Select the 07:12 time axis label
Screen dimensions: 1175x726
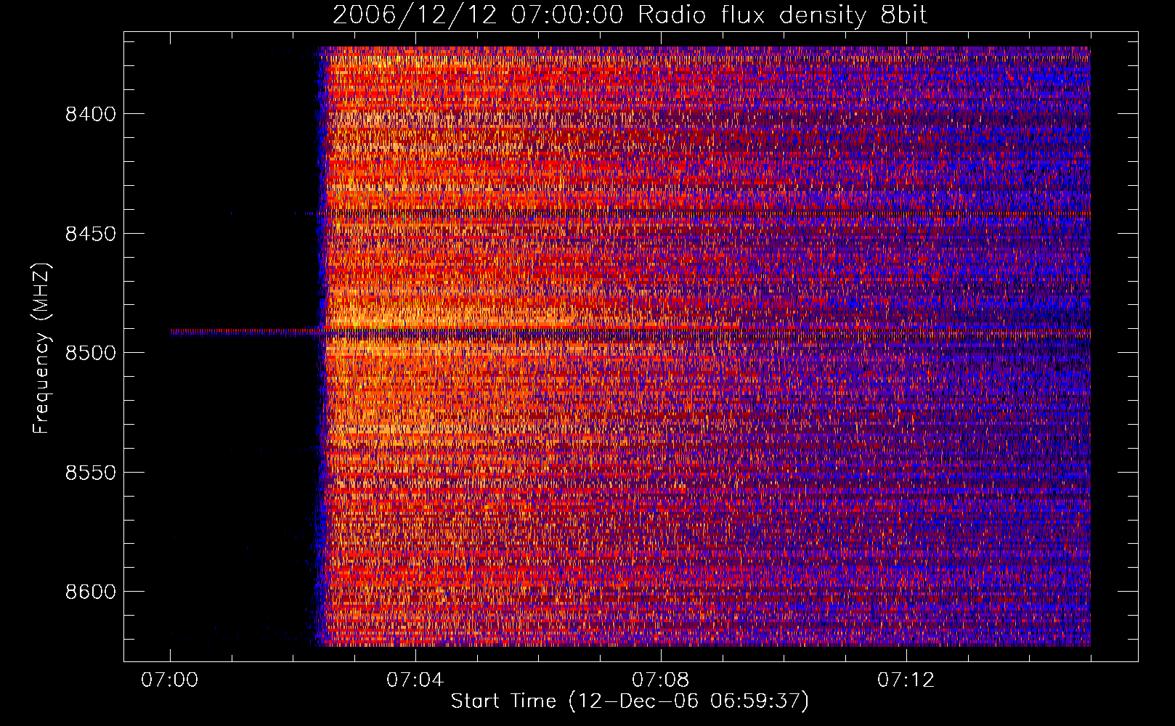click(x=906, y=680)
